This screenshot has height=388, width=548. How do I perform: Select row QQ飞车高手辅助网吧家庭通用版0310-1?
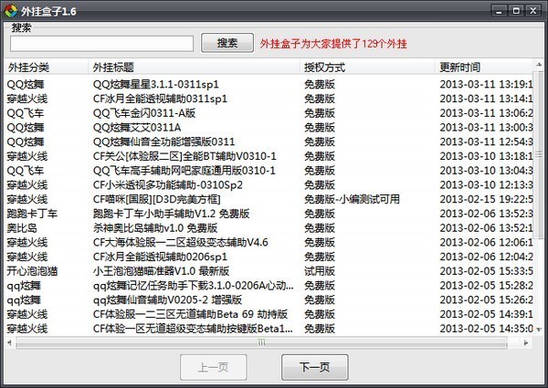click(269, 171)
